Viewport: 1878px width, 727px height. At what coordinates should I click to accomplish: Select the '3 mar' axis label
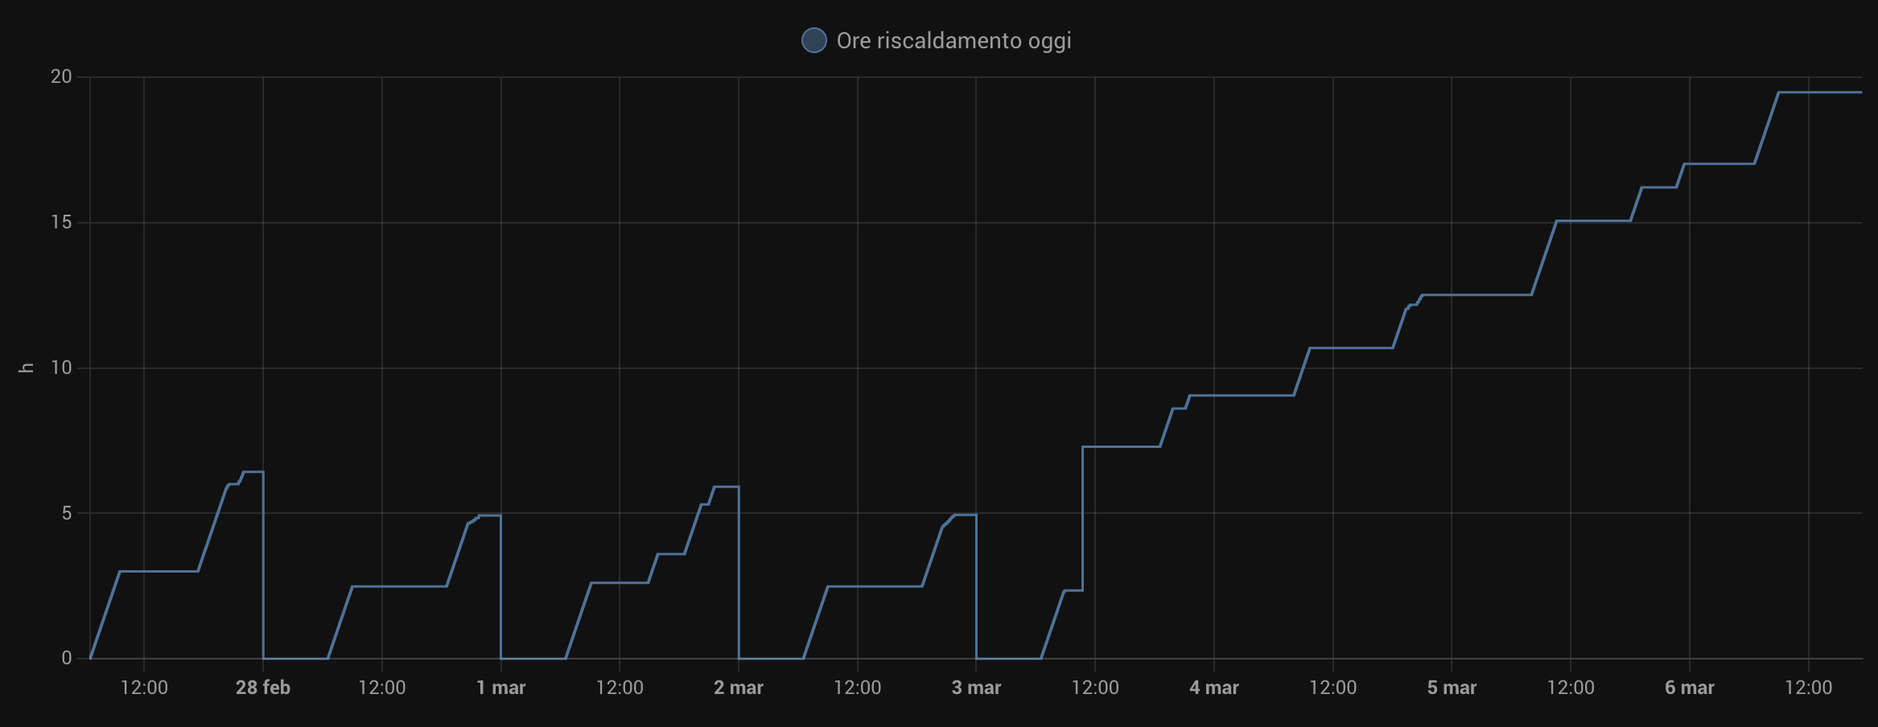[976, 688]
